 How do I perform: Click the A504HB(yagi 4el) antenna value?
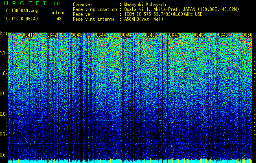[144, 19]
